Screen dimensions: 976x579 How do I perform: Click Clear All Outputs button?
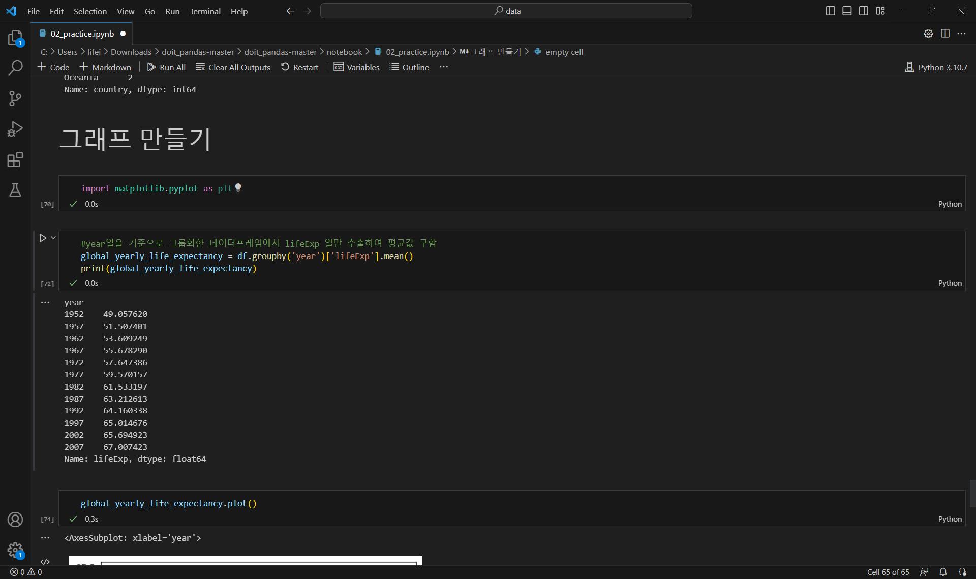233,67
